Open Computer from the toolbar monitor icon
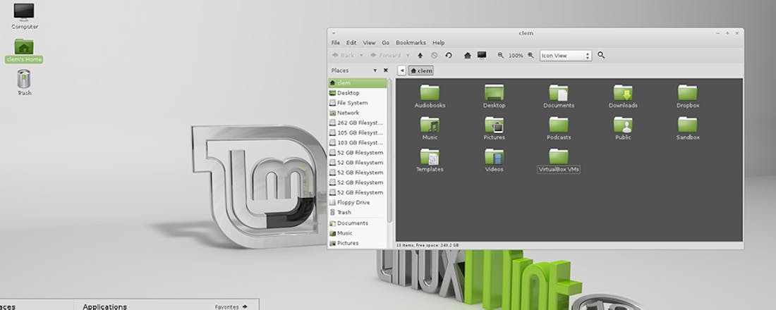 [x=482, y=56]
